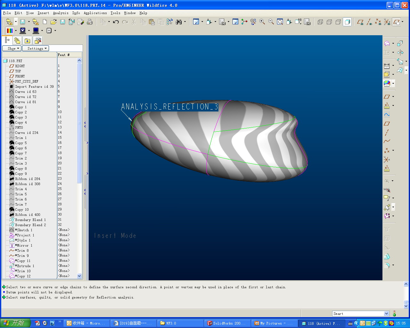This screenshot has width=410, height=328.
Task: Open the Help menu
Action: 143,13
